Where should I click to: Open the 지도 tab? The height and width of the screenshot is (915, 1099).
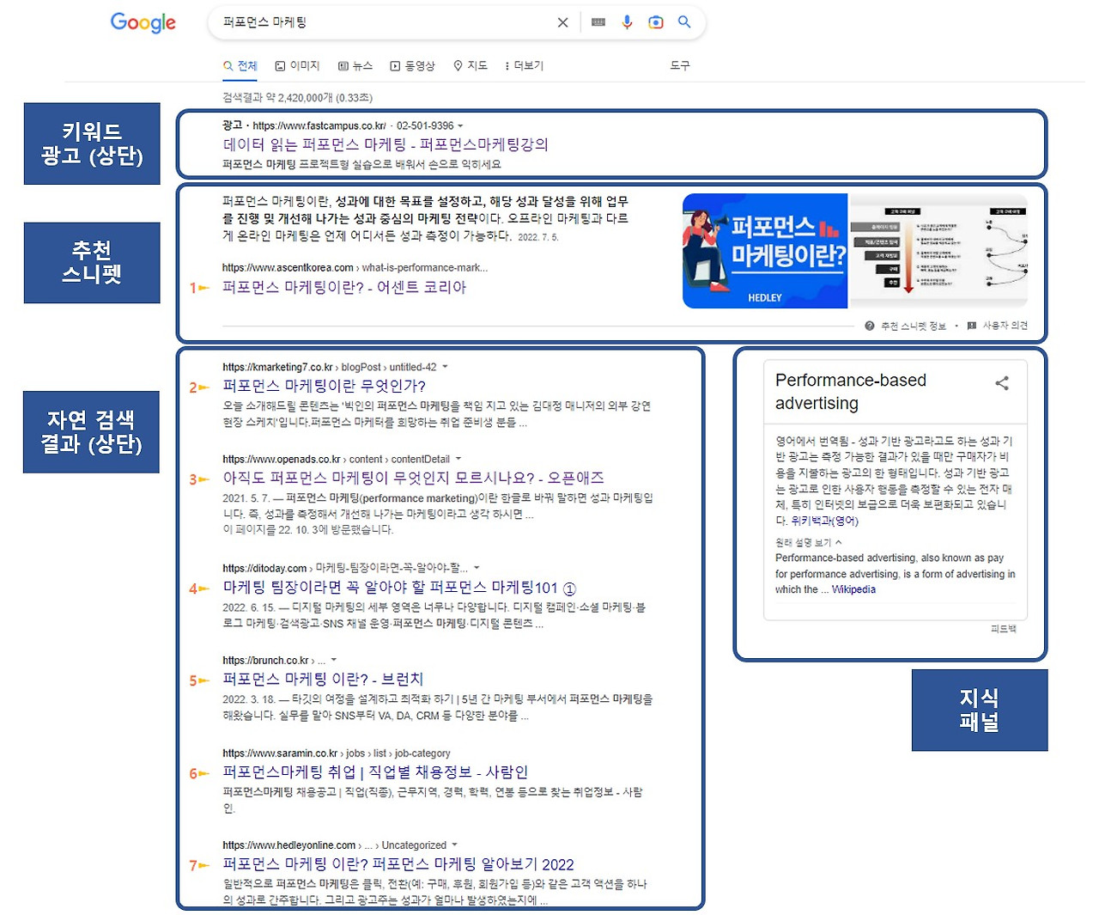click(471, 66)
